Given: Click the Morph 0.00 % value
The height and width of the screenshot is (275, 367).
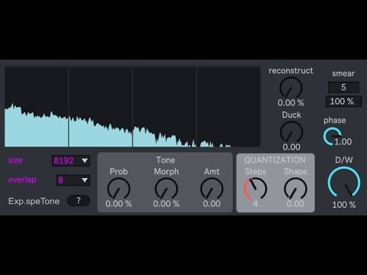Looking at the screenshot, I should (x=166, y=204).
